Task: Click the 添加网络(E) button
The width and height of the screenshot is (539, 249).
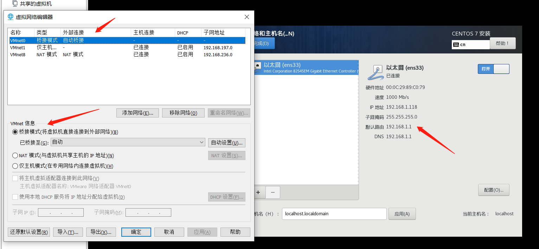Action: coord(137,113)
